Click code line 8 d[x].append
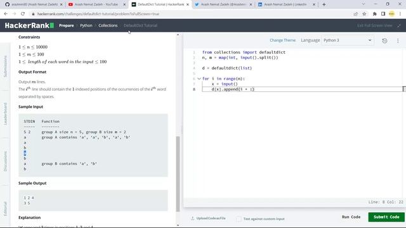The height and width of the screenshot is (228, 406). pos(233,89)
